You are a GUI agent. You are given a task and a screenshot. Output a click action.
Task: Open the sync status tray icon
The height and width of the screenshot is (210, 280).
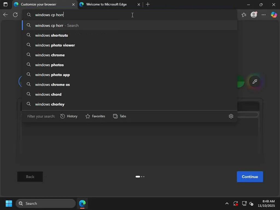point(235,203)
